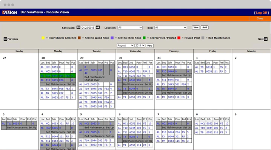This screenshot has width=271, height=150.
Task: Click pour 405 on Tuesday 29
Action: click(100, 70)
